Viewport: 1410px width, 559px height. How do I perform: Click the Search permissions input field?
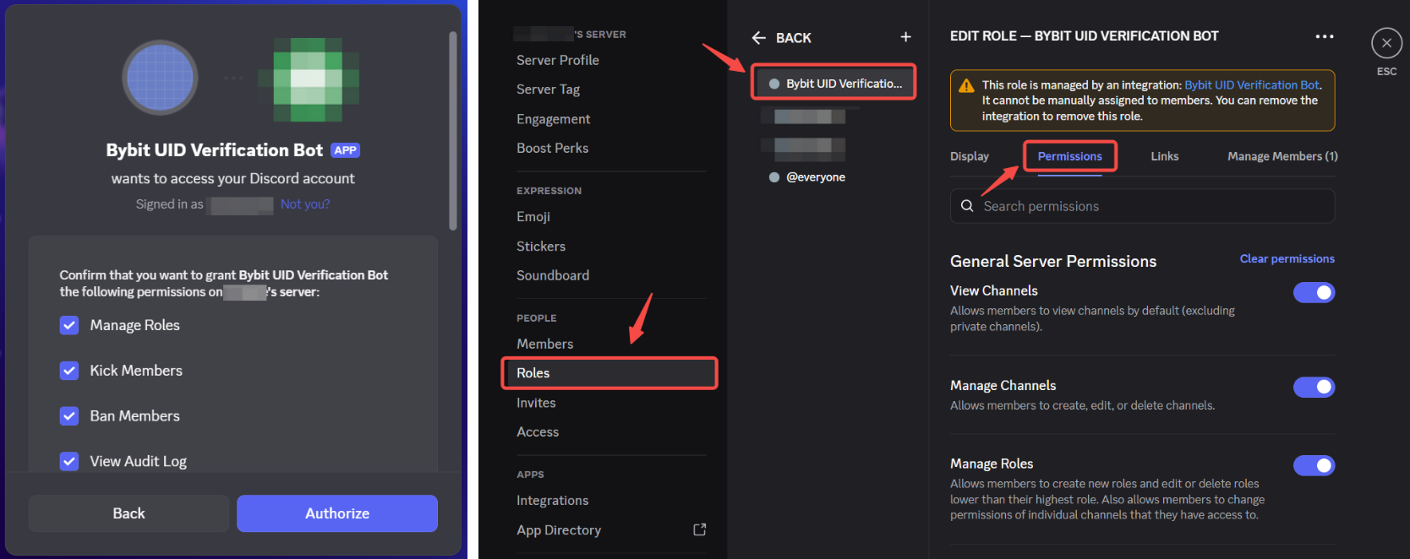[1142, 206]
